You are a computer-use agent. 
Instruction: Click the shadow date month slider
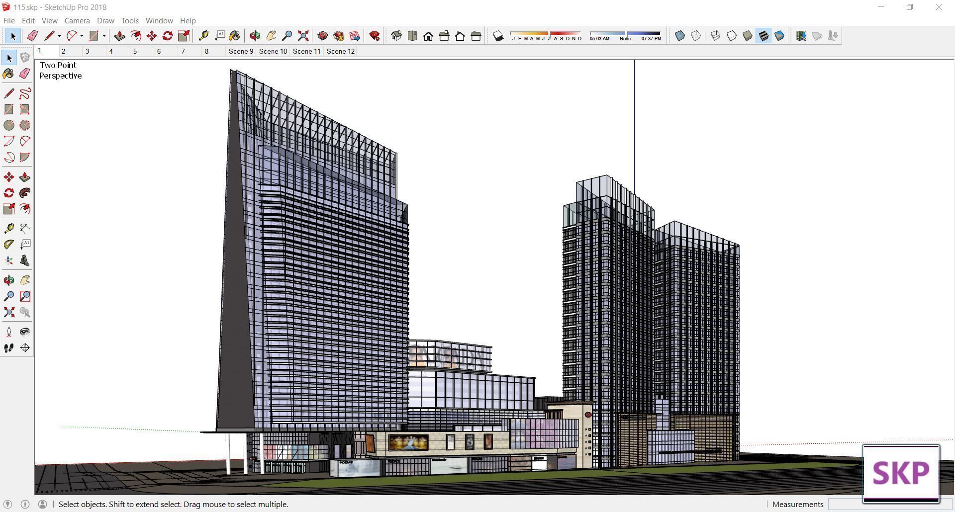pyautogui.click(x=546, y=36)
